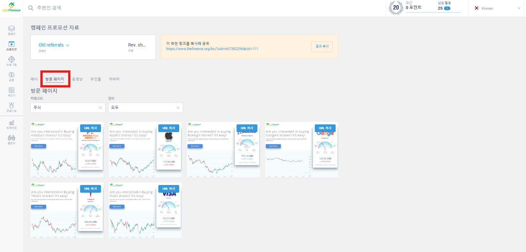Select the 방문 페이지 tab

coord(55,79)
